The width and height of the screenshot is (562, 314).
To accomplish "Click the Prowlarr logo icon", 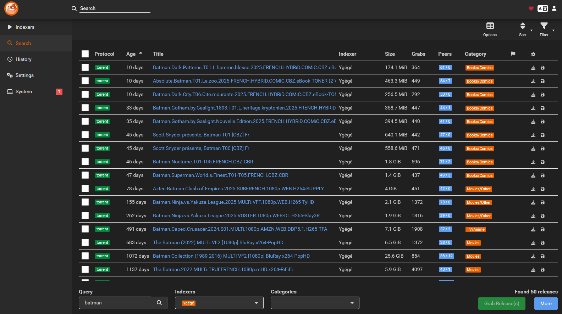I will click(x=11, y=9).
